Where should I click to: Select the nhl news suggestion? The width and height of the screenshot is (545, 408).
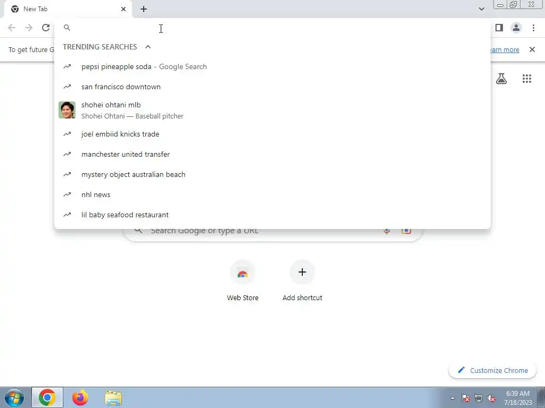click(x=272, y=194)
